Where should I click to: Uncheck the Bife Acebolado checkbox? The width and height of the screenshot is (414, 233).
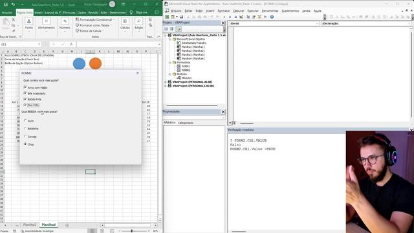[x=25, y=93]
